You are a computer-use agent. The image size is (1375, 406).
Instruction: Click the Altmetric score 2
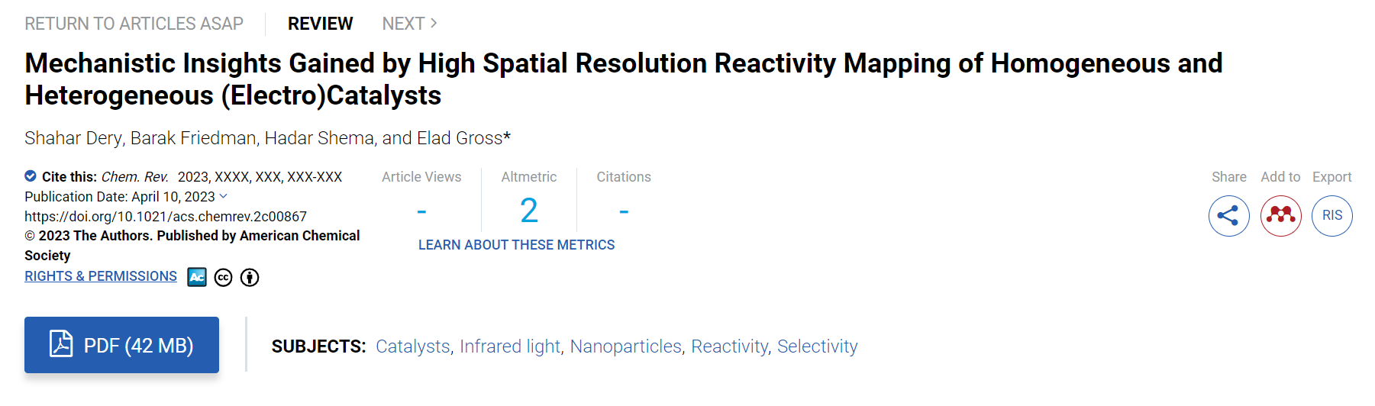click(x=529, y=211)
